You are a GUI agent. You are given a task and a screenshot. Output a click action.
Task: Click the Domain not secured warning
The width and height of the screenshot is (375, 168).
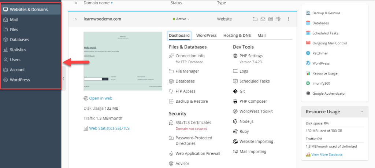pos(191,129)
